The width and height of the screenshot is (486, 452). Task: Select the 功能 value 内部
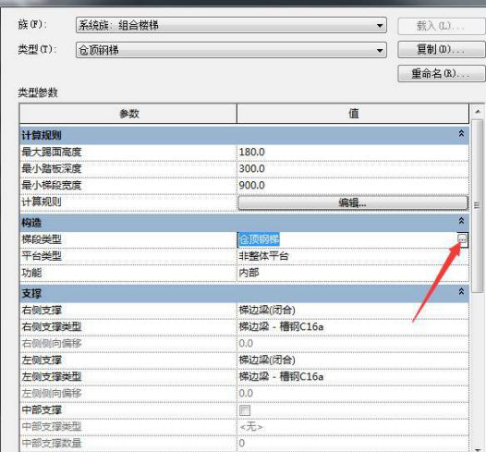(249, 273)
